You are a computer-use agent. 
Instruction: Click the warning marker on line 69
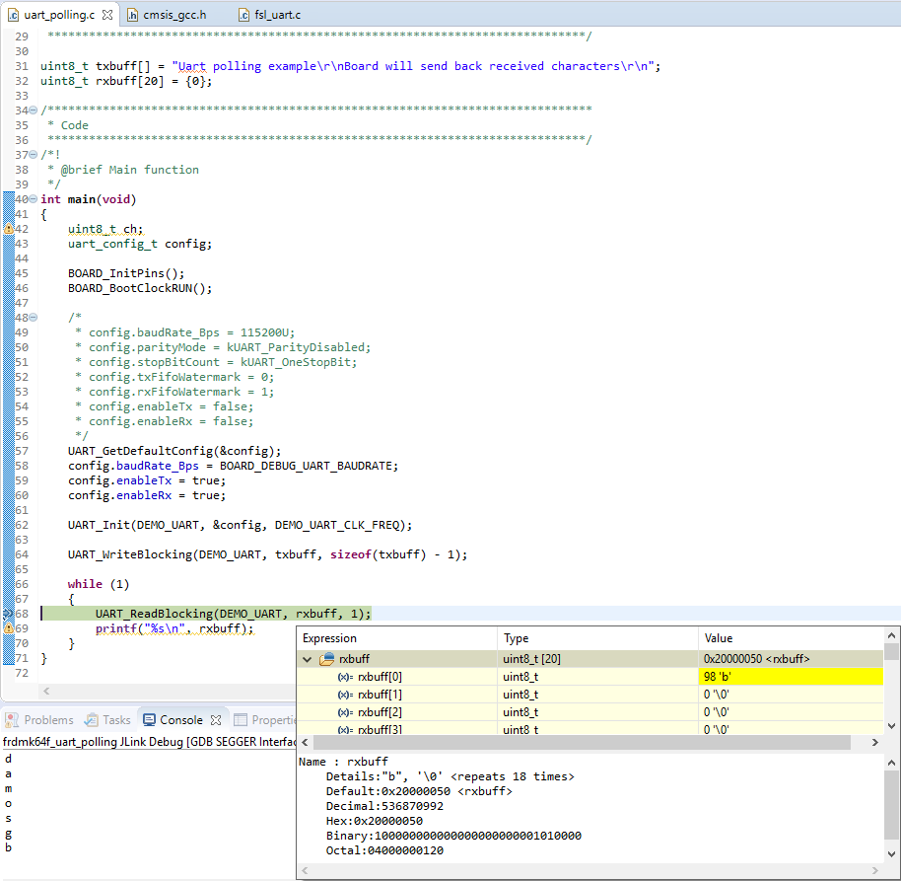point(9,628)
